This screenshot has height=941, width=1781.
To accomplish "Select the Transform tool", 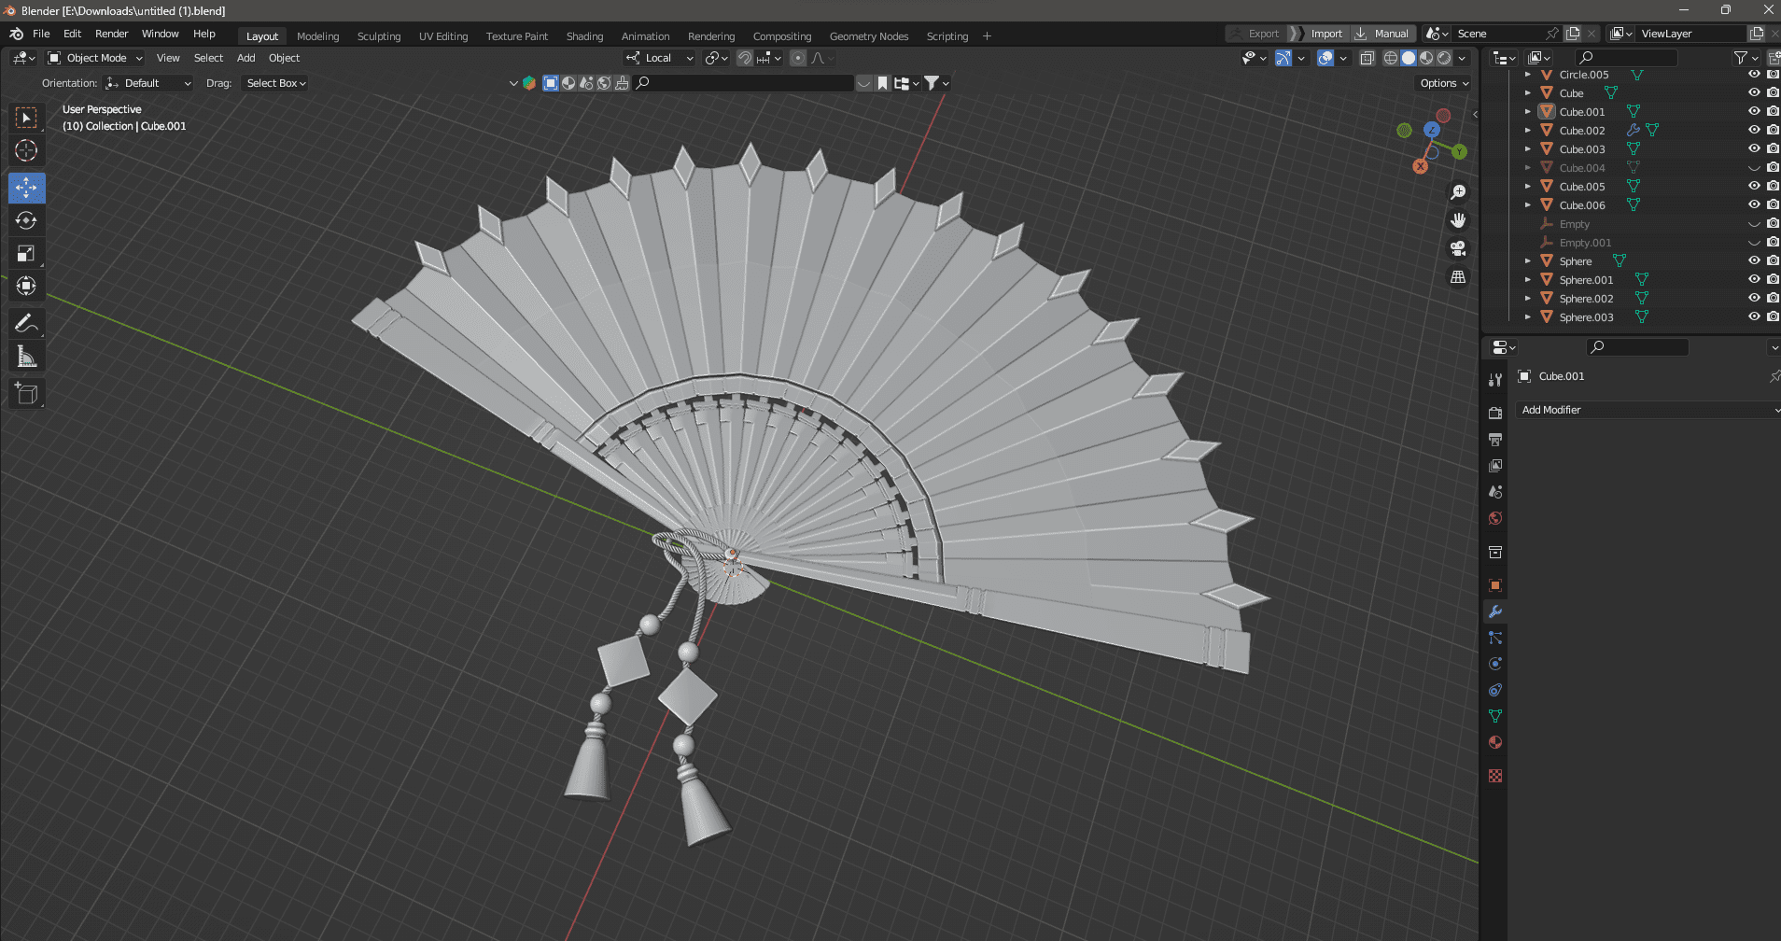I will pyautogui.click(x=26, y=286).
